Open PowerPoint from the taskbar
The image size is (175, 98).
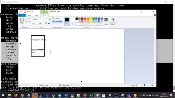click(85, 95)
